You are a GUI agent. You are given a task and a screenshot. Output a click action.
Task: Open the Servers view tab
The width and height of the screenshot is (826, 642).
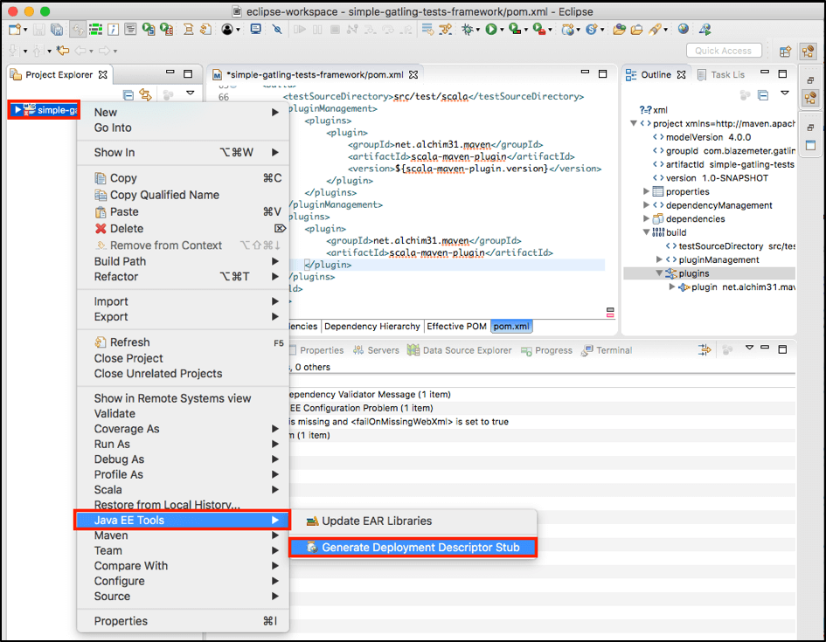click(x=376, y=350)
